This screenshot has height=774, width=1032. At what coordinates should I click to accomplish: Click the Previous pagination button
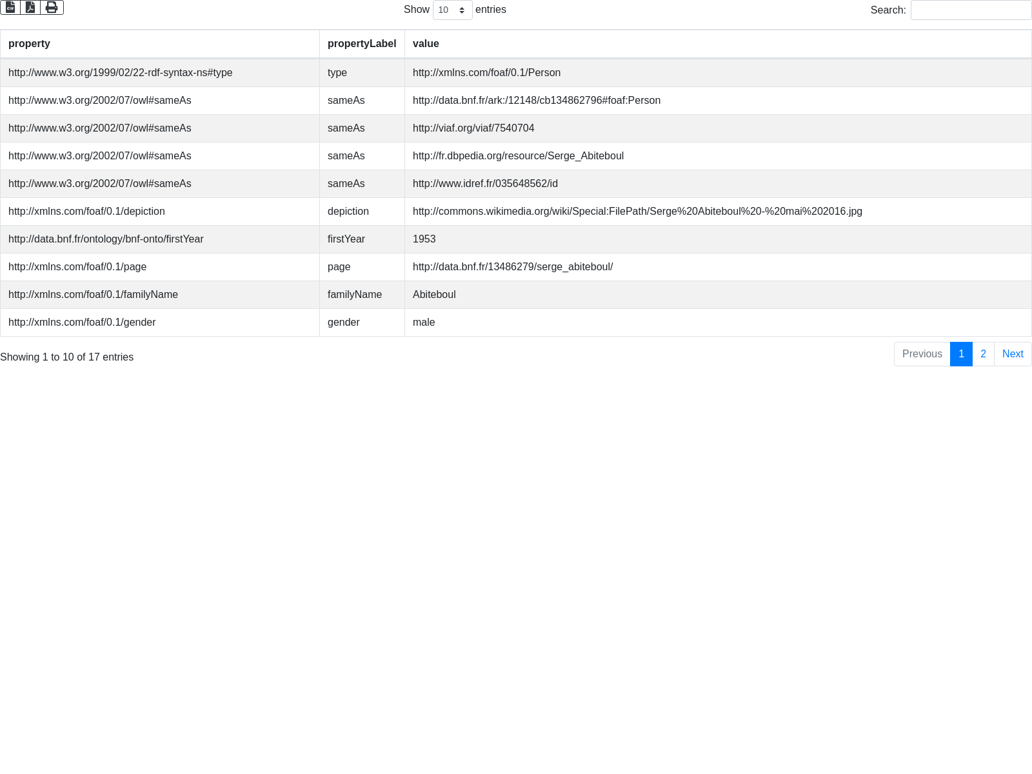pos(922,354)
